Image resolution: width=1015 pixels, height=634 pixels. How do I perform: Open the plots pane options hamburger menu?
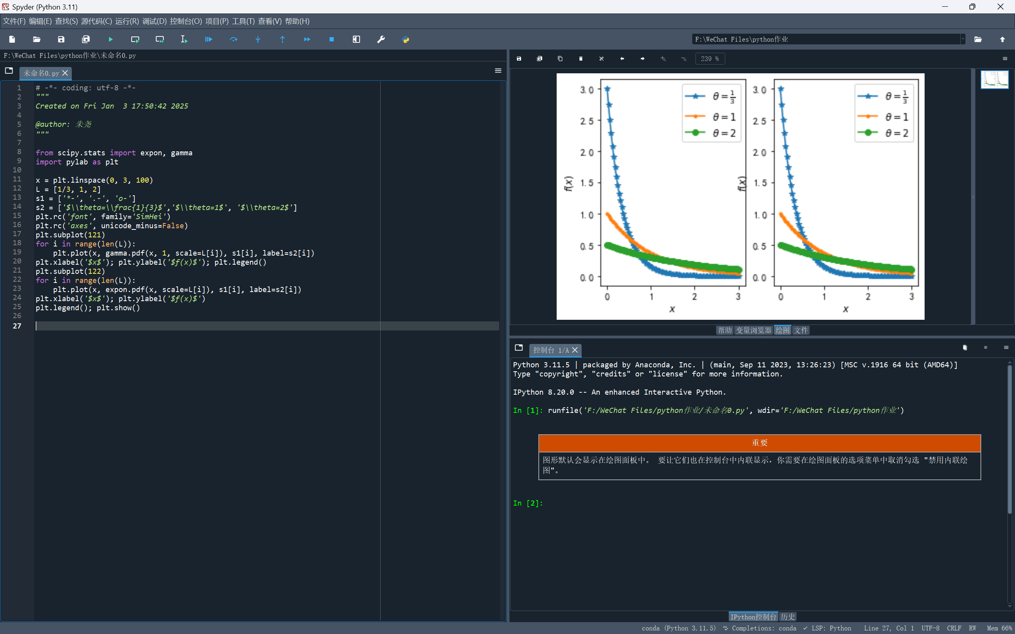(1005, 59)
